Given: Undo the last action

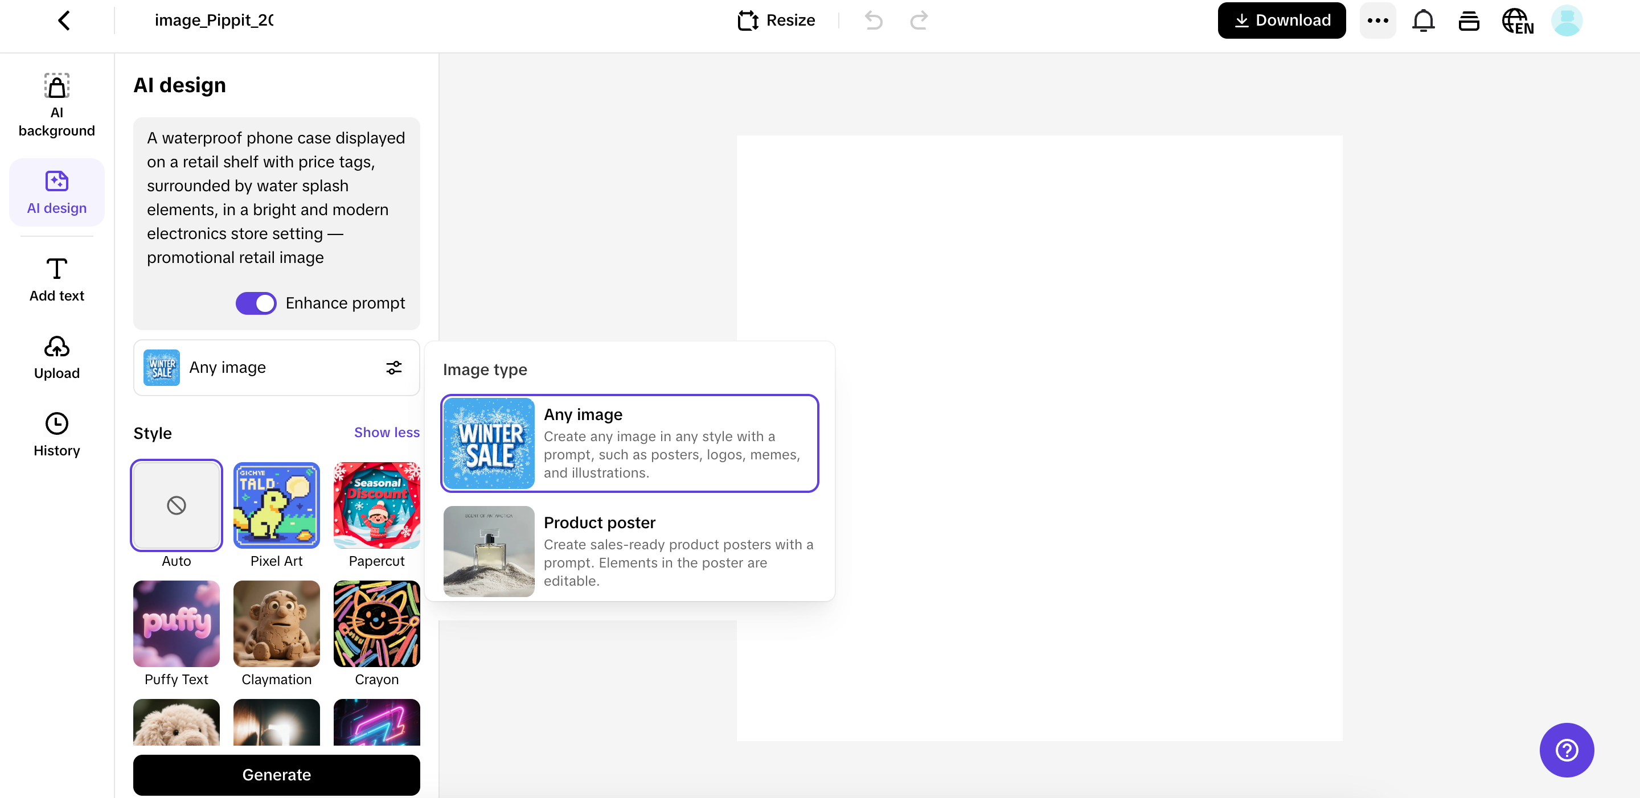Looking at the screenshot, I should 873,20.
